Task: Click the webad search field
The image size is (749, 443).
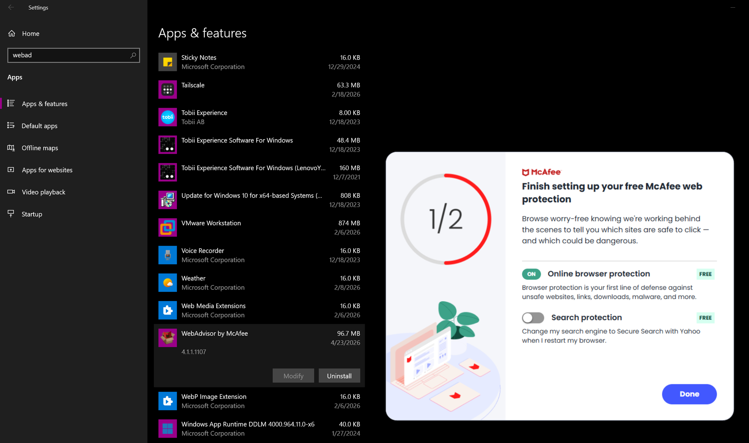Action: (66, 55)
